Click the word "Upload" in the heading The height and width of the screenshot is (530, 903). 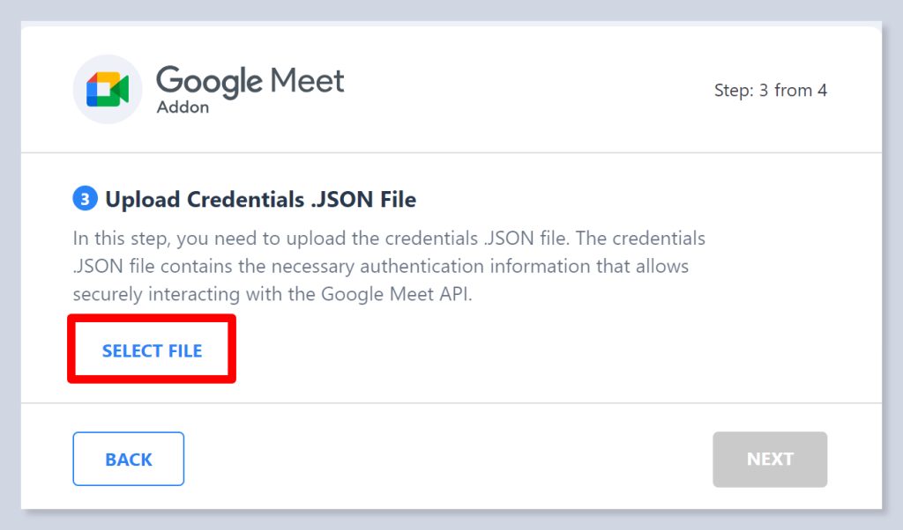coord(143,200)
